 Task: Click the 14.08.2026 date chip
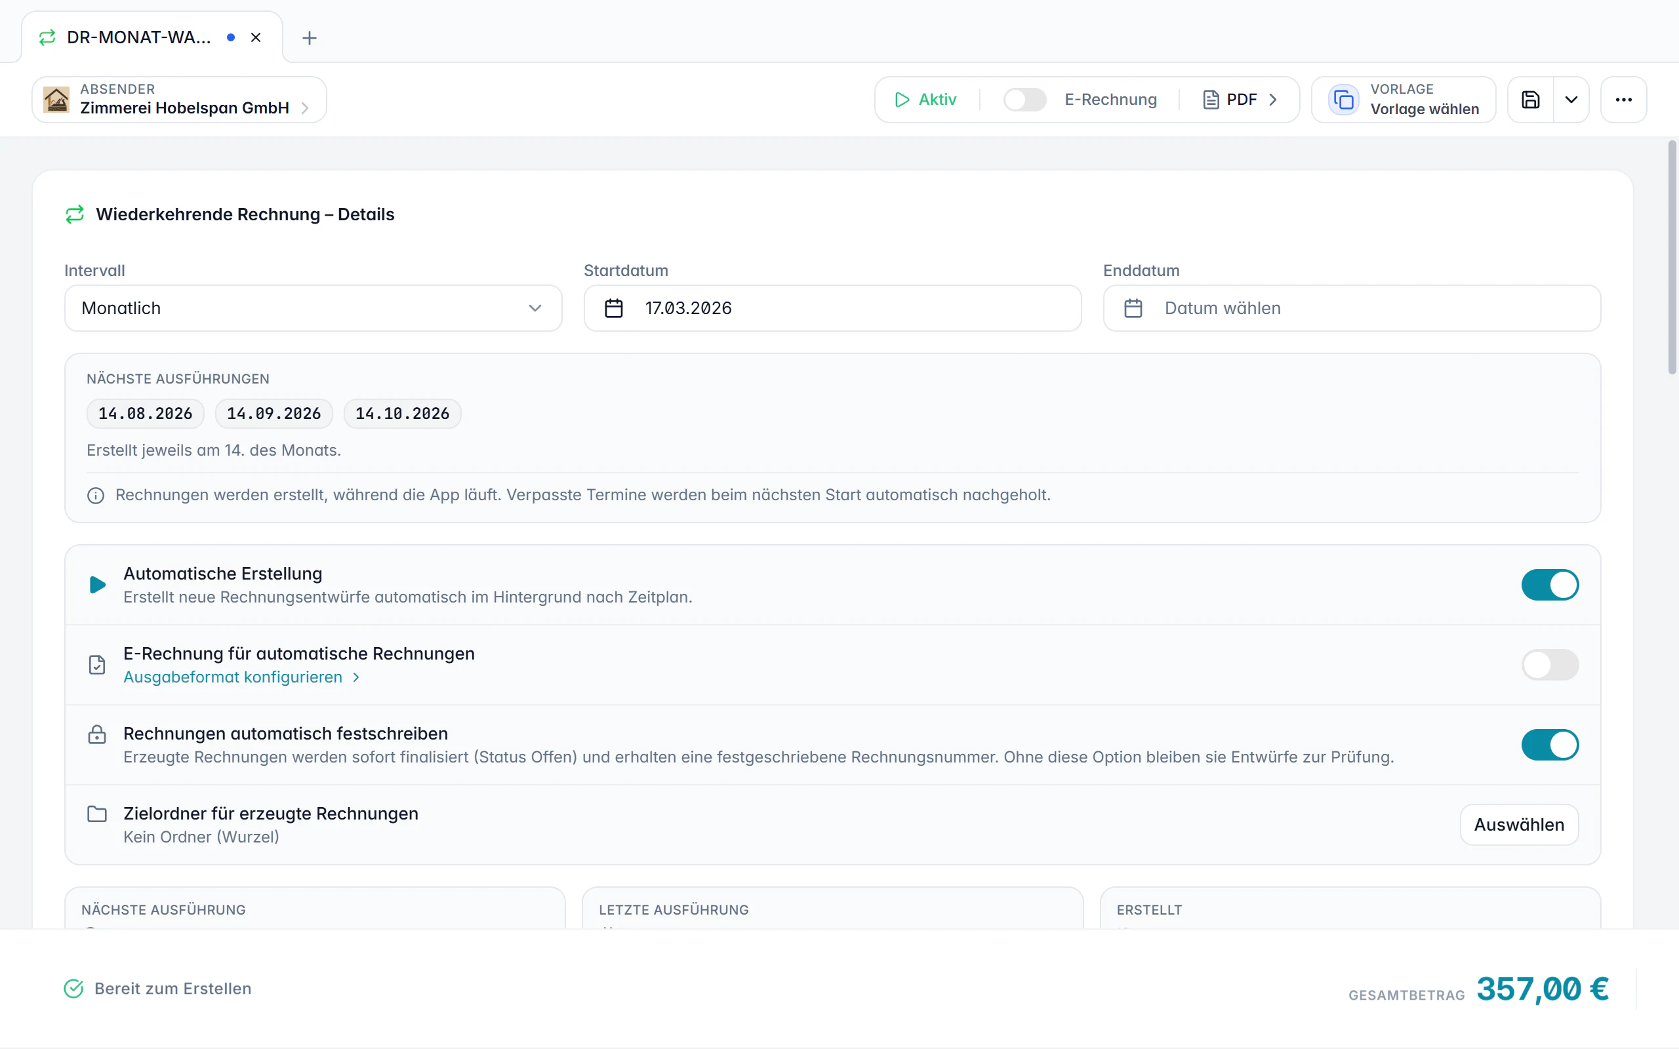tap(145, 414)
